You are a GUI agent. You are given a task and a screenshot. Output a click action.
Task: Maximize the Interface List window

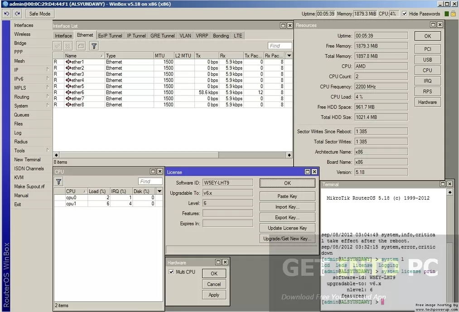pos(283,25)
